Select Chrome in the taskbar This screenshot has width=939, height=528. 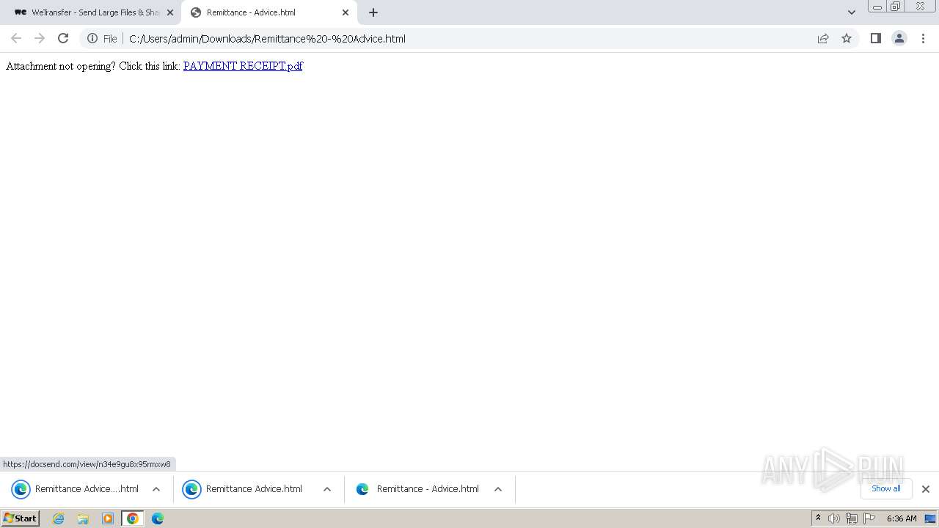coord(133,518)
